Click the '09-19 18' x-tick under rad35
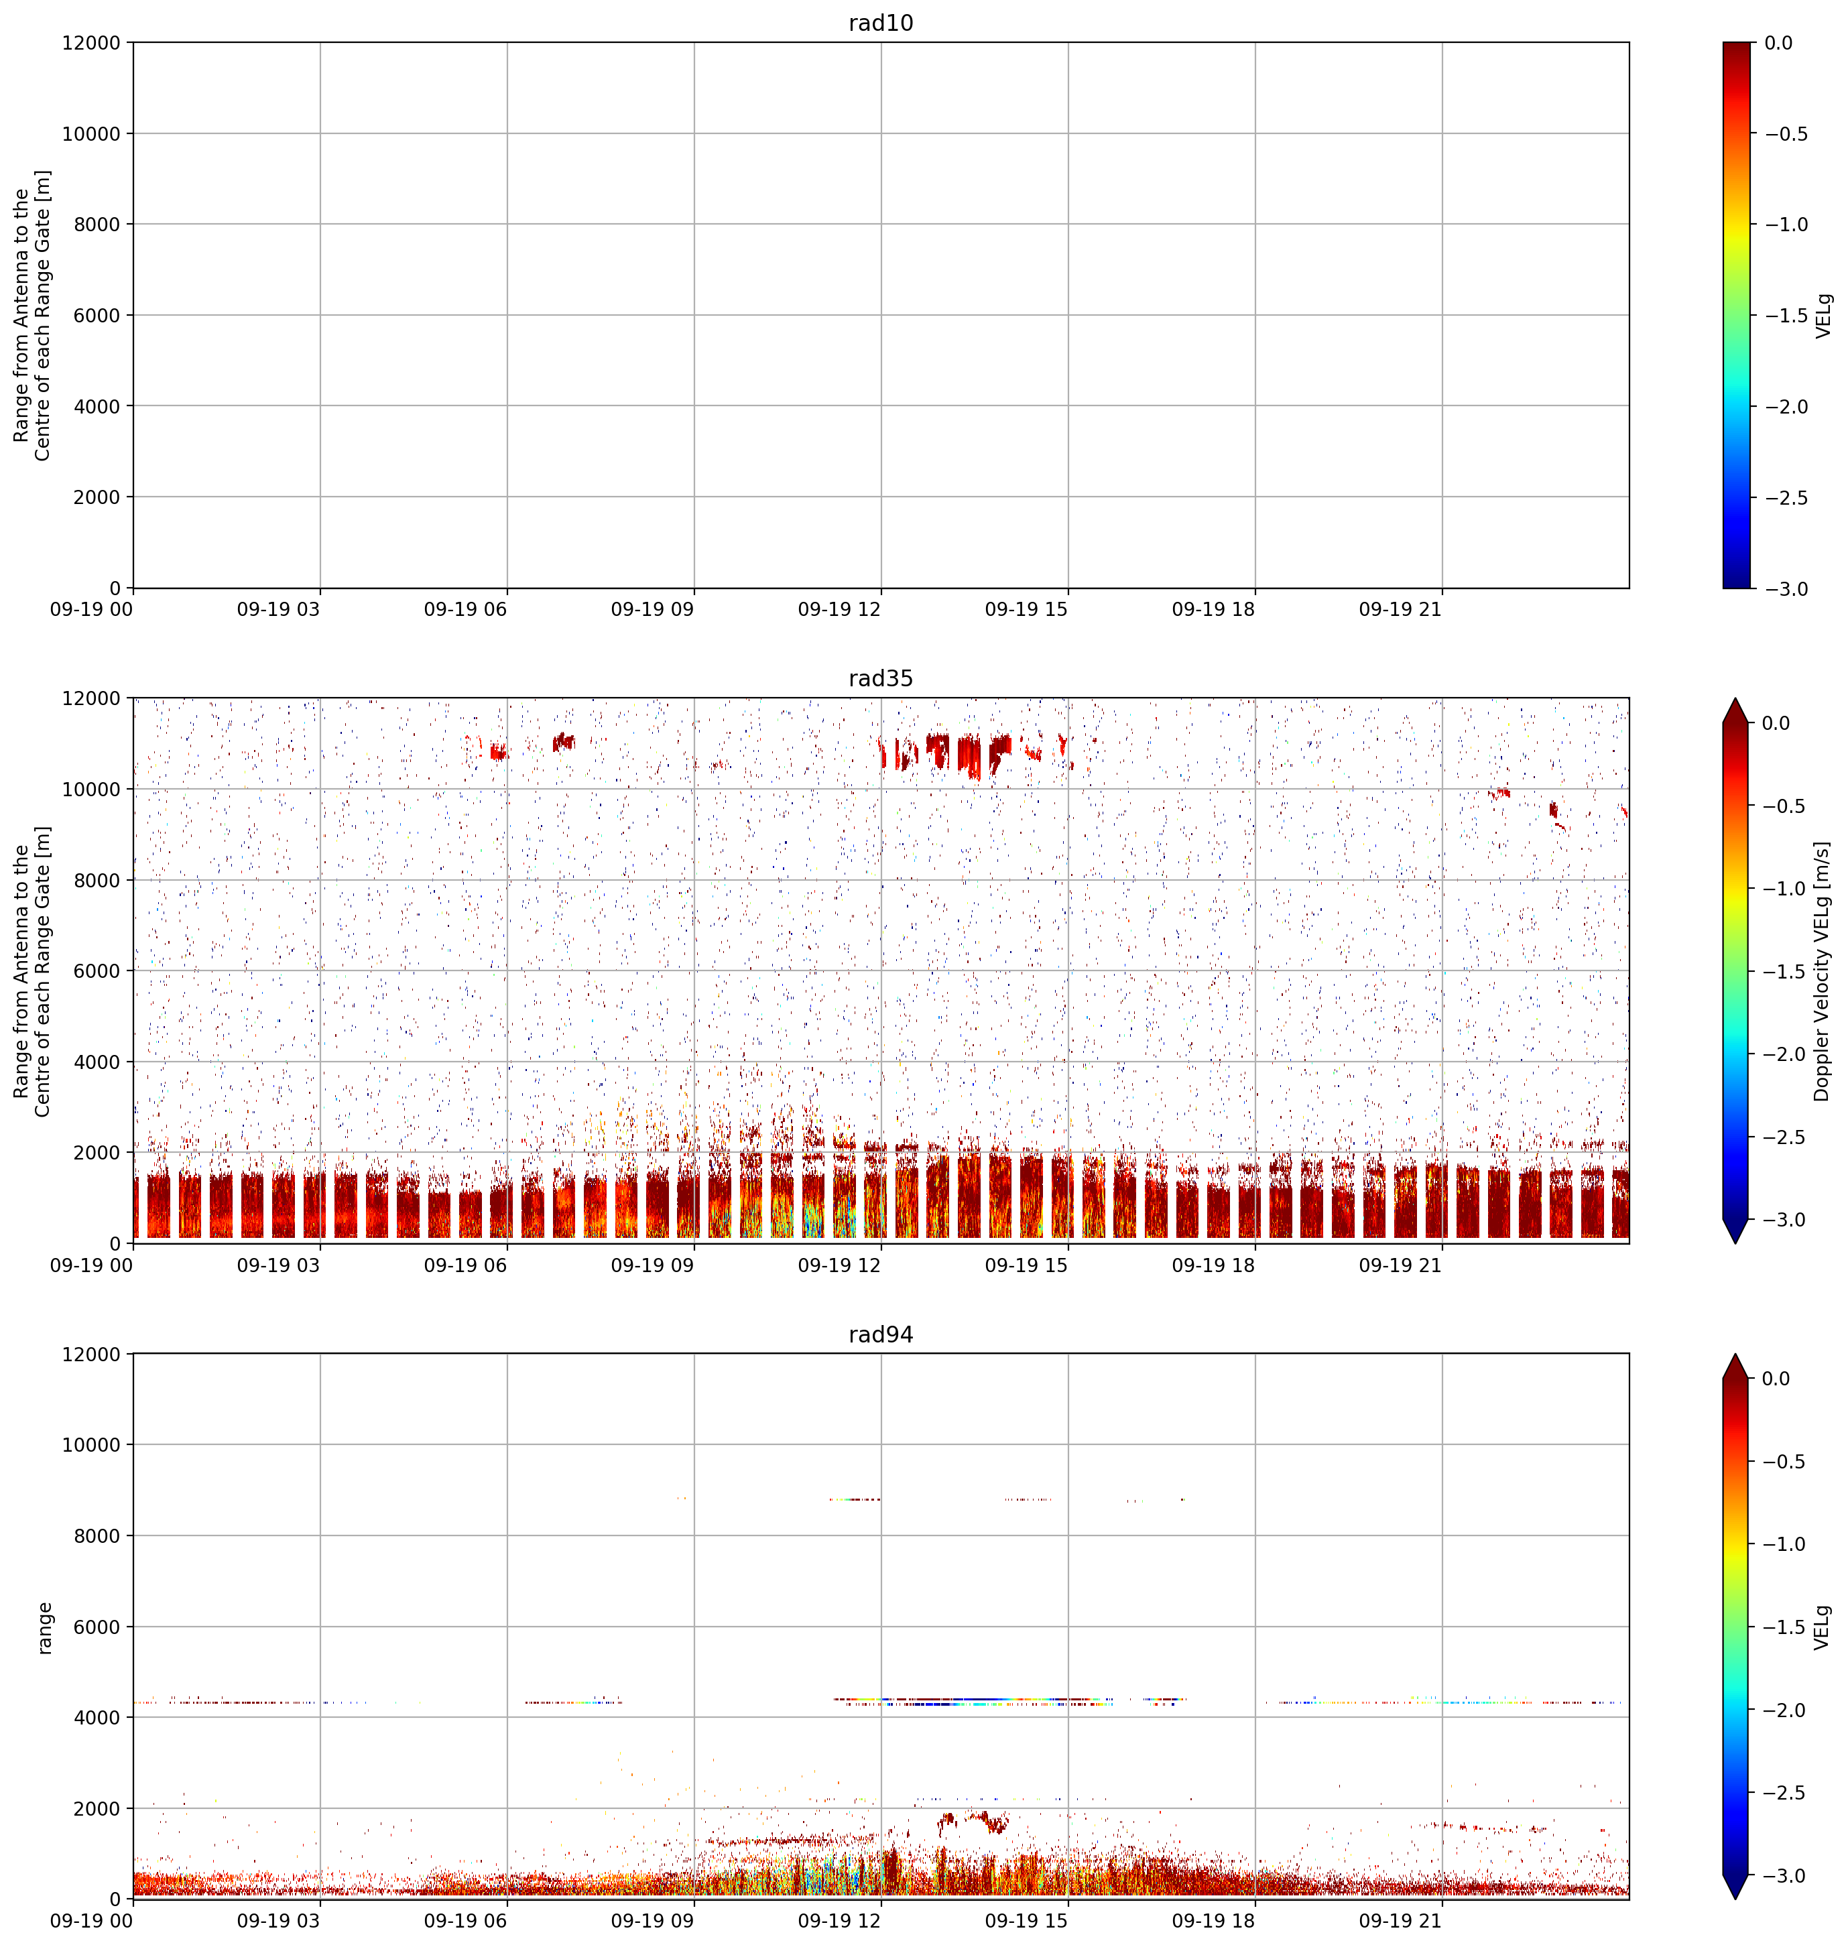Image resolution: width=1848 pixels, height=1945 pixels. 1213,1265
